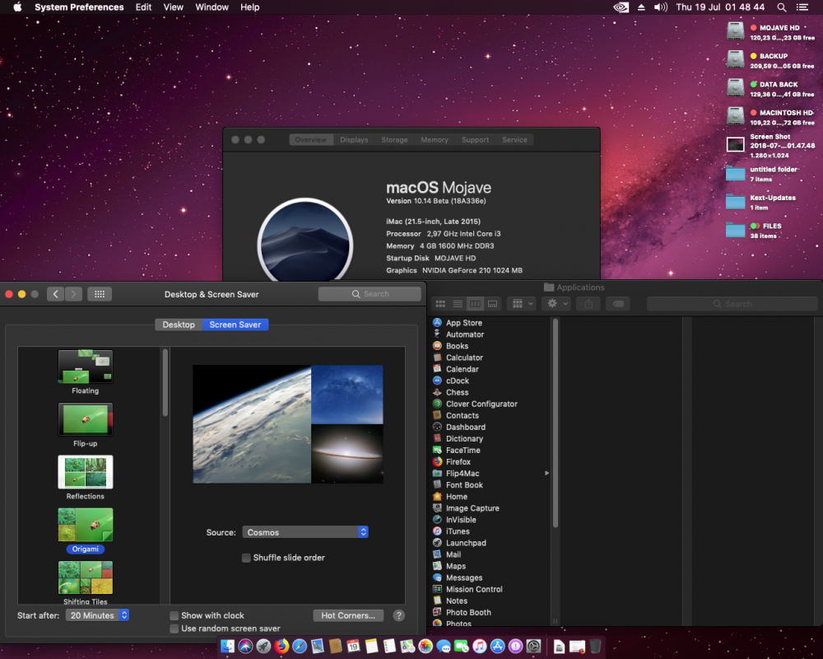Open the Displays tab in About This Mac

click(x=354, y=140)
